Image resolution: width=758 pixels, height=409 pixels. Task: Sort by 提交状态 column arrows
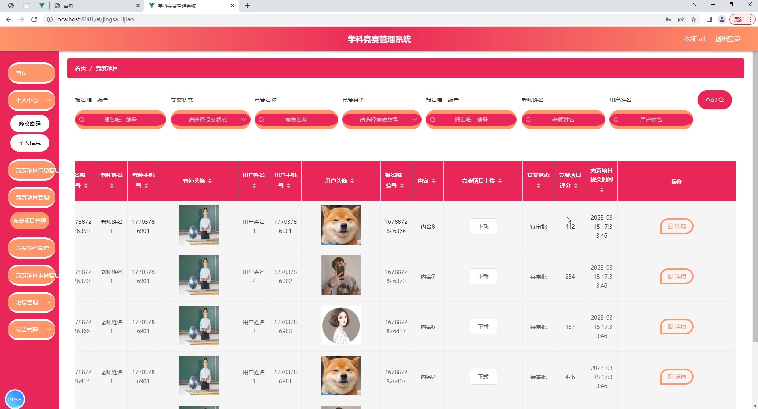pos(539,186)
